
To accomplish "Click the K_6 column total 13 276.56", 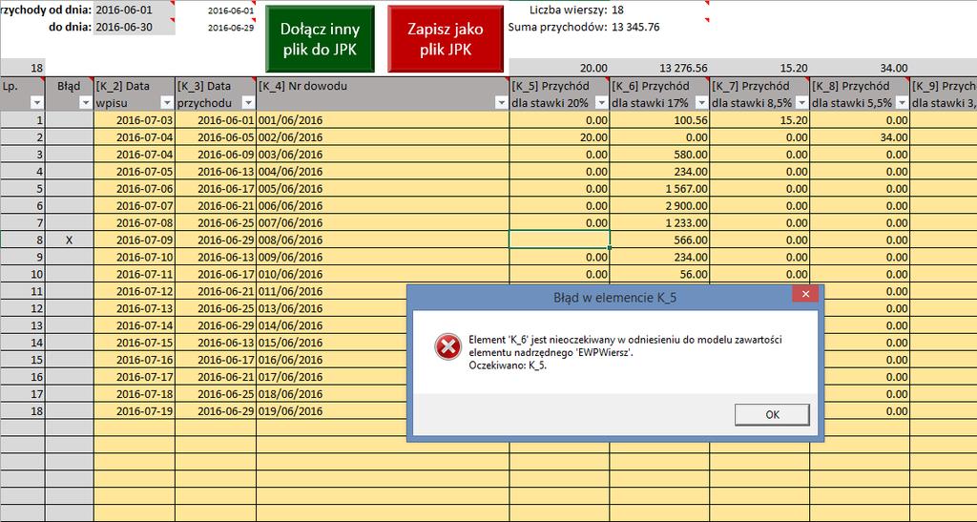I will point(660,68).
